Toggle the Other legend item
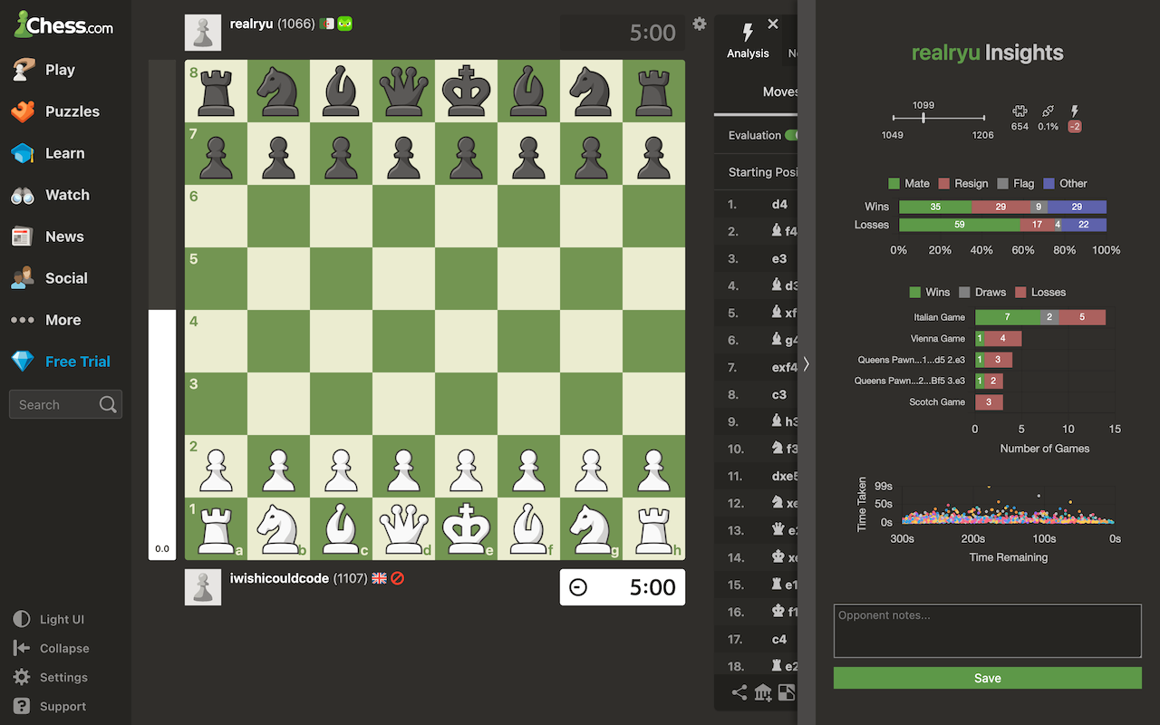Image resolution: width=1160 pixels, height=725 pixels. point(1066,183)
